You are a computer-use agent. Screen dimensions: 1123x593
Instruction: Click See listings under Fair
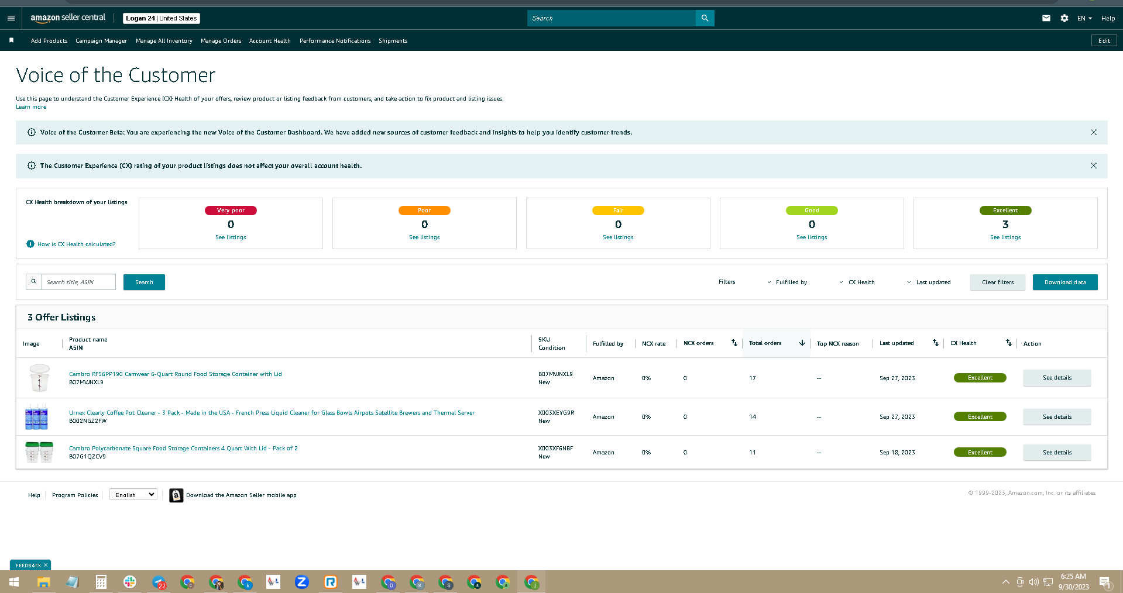click(618, 237)
